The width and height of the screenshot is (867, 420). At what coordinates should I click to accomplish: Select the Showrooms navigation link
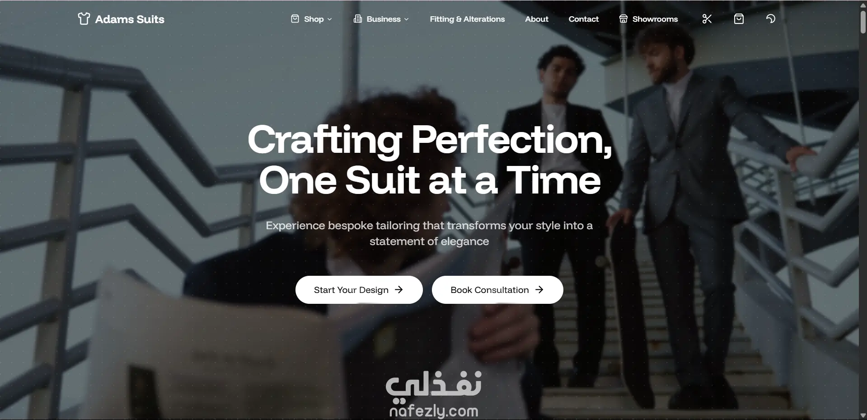point(655,19)
